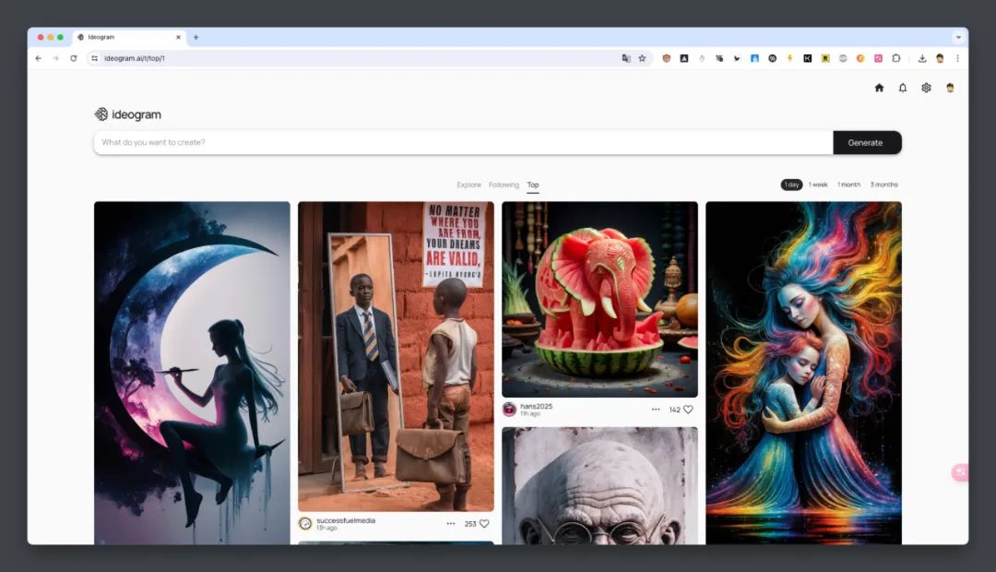Click the floating pink chat widget
Image resolution: width=996 pixels, height=572 pixels.
[960, 472]
